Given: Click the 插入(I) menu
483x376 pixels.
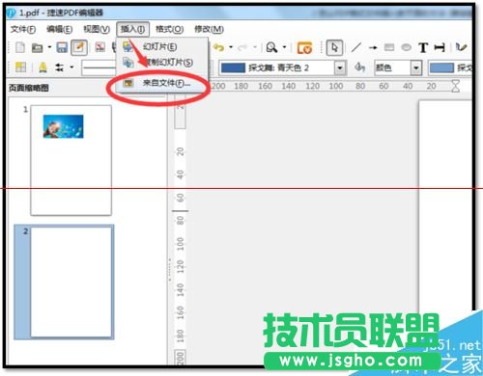Looking at the screenshot, I should point(132,29).
